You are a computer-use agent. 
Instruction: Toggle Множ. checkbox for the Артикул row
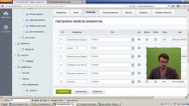147,81
